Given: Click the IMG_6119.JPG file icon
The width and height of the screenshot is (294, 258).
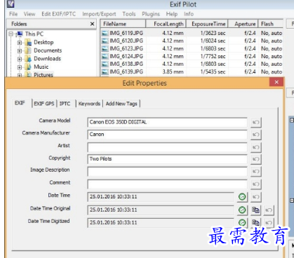Looking at the screenshot, I should pos(105,33).
